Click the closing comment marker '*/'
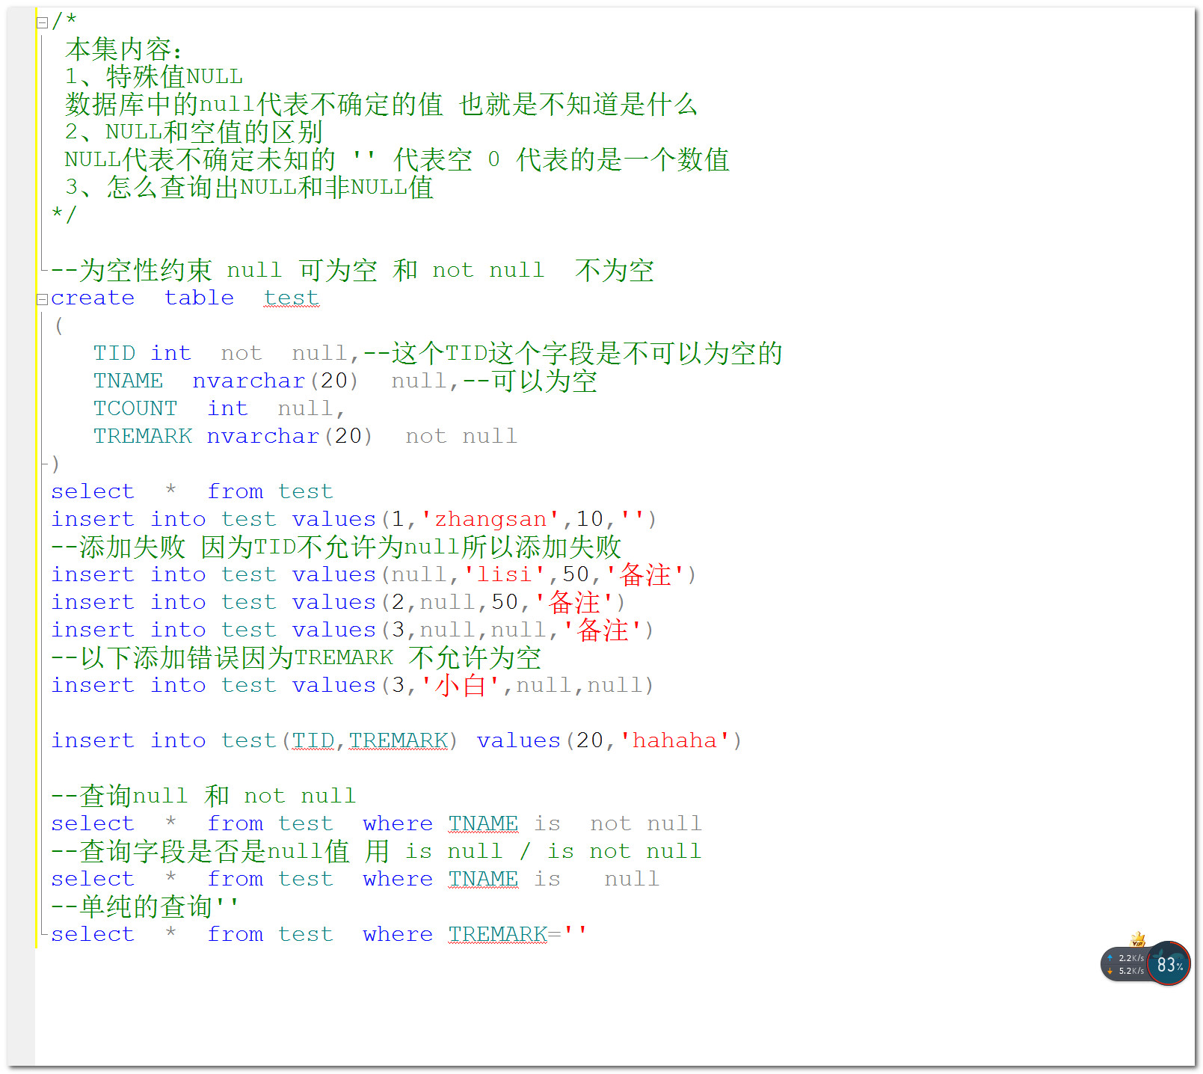 click(x=64, y=215)
